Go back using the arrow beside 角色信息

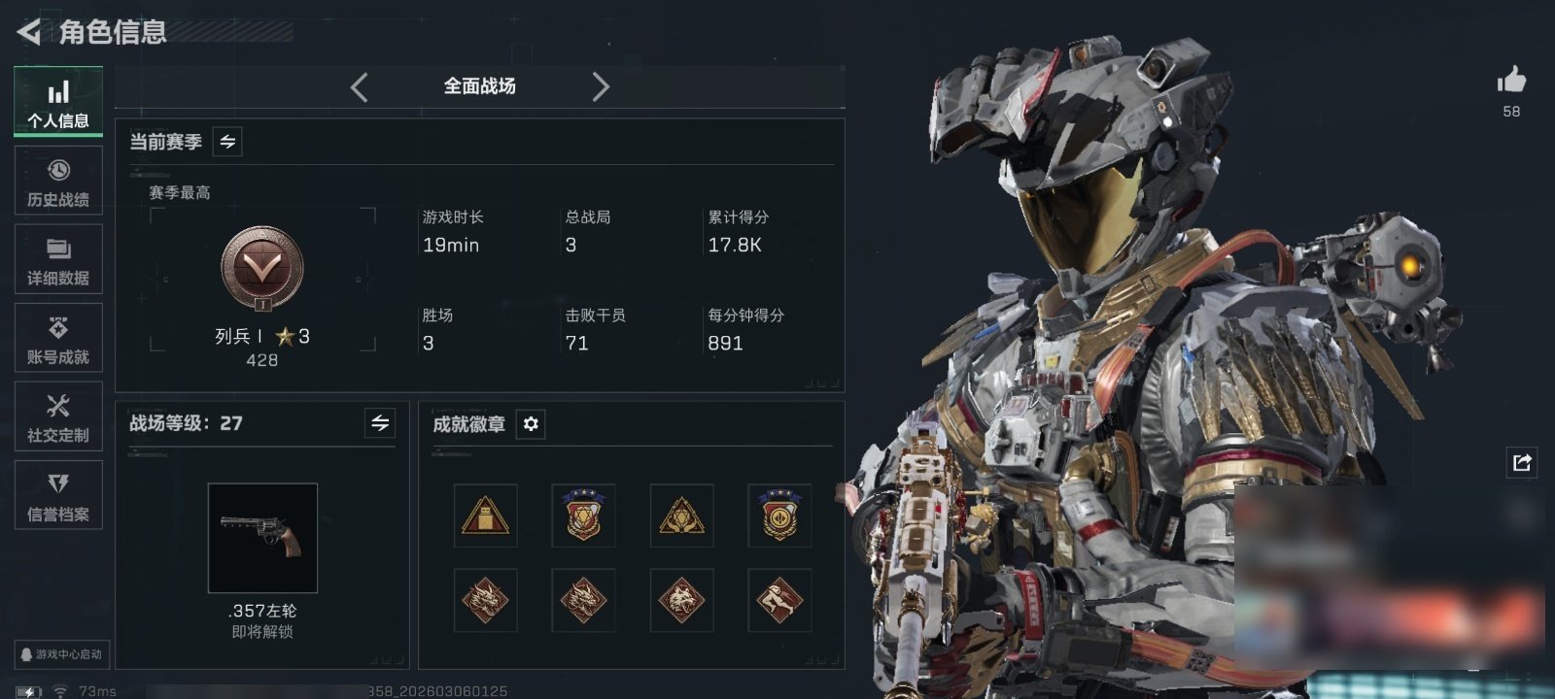[x=29, y=32]
